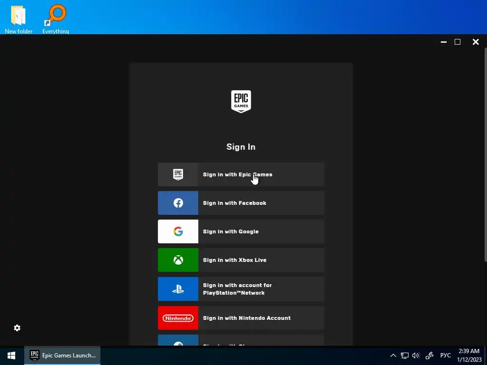487x365 pixels.
Task: Show hidden system tray icons
Action: click(x=393, y=355)
